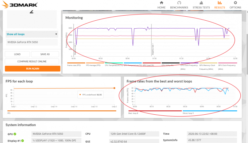
Task: Expand the Show all loops dropdown
Action: 32,34
